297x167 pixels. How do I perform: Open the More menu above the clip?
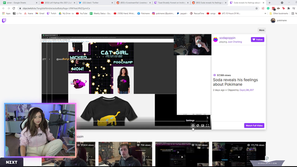[262, 30]
